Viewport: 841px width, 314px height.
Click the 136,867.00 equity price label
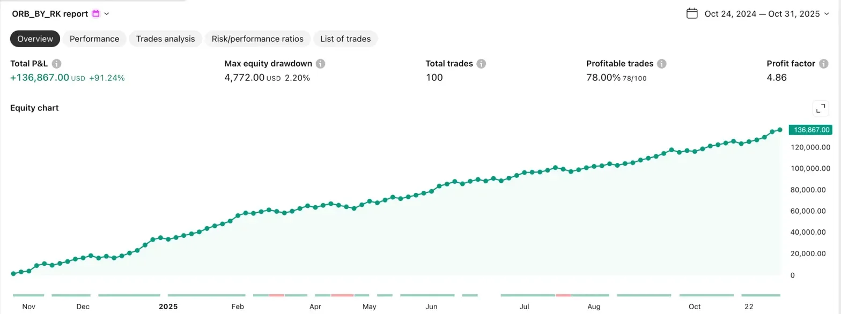tap(810, 130)
